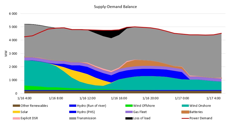Click the Solar yellow legend swatch
Image resolution: width=231 pixels, height=124 pixels.
(16, 112)
